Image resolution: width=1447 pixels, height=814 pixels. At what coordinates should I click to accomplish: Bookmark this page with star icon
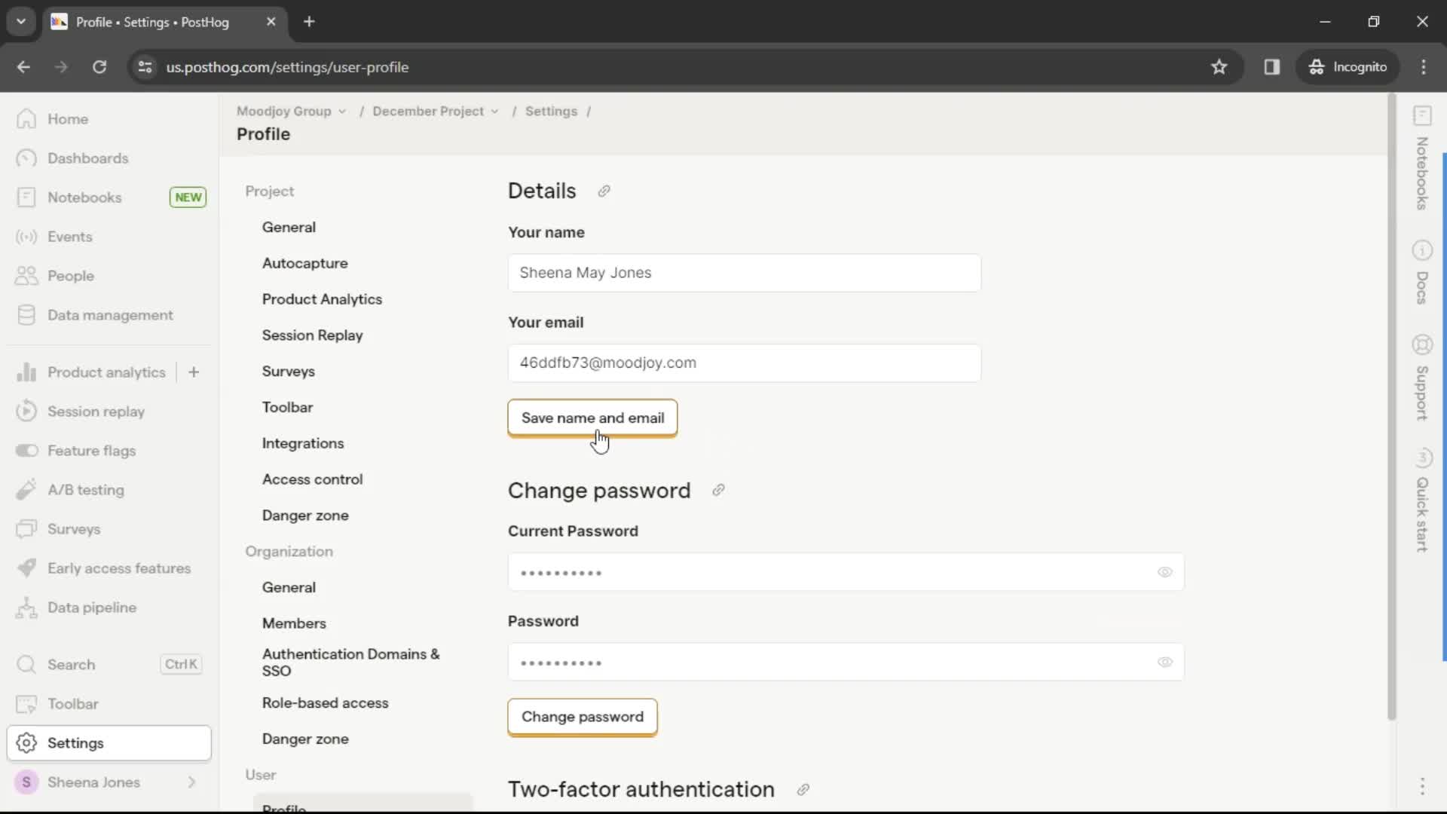1219,67
